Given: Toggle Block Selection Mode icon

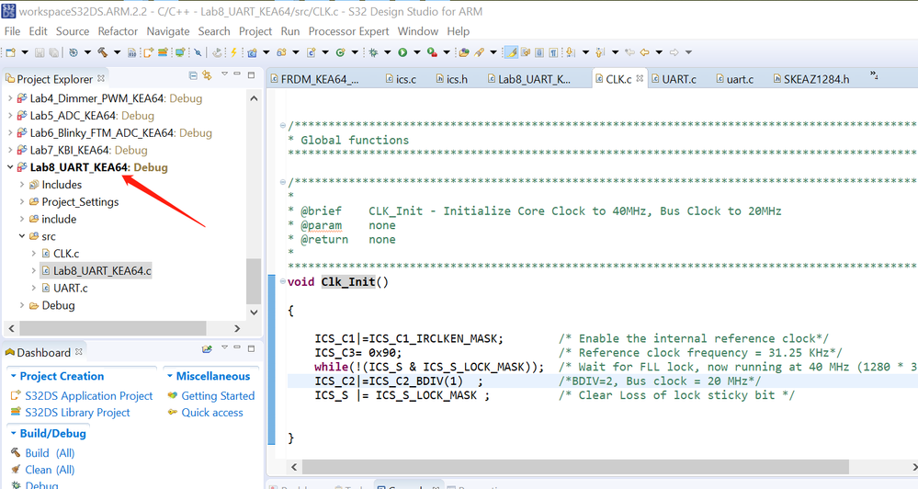Looking at the screenshot, I should pyautogui.click(x=539, y=52).
